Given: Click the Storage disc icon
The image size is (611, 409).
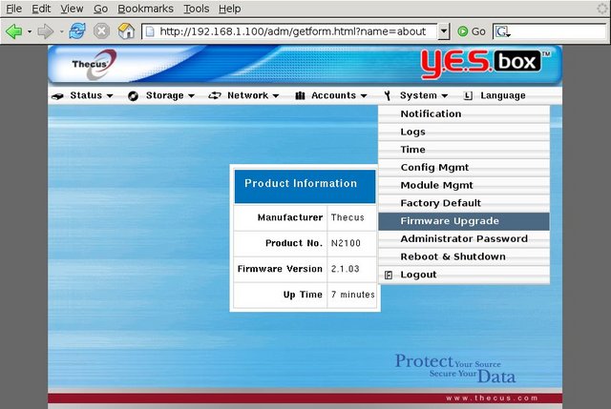Looking at the screenshot, I should pos(133,96).
